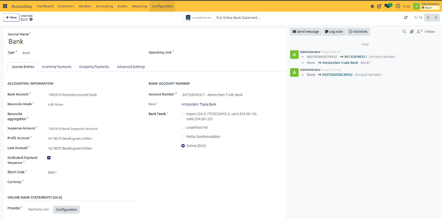Search chatter messages magnifier icon
The height and width of the screenshot is (219, 442).
tap(404, 32)
